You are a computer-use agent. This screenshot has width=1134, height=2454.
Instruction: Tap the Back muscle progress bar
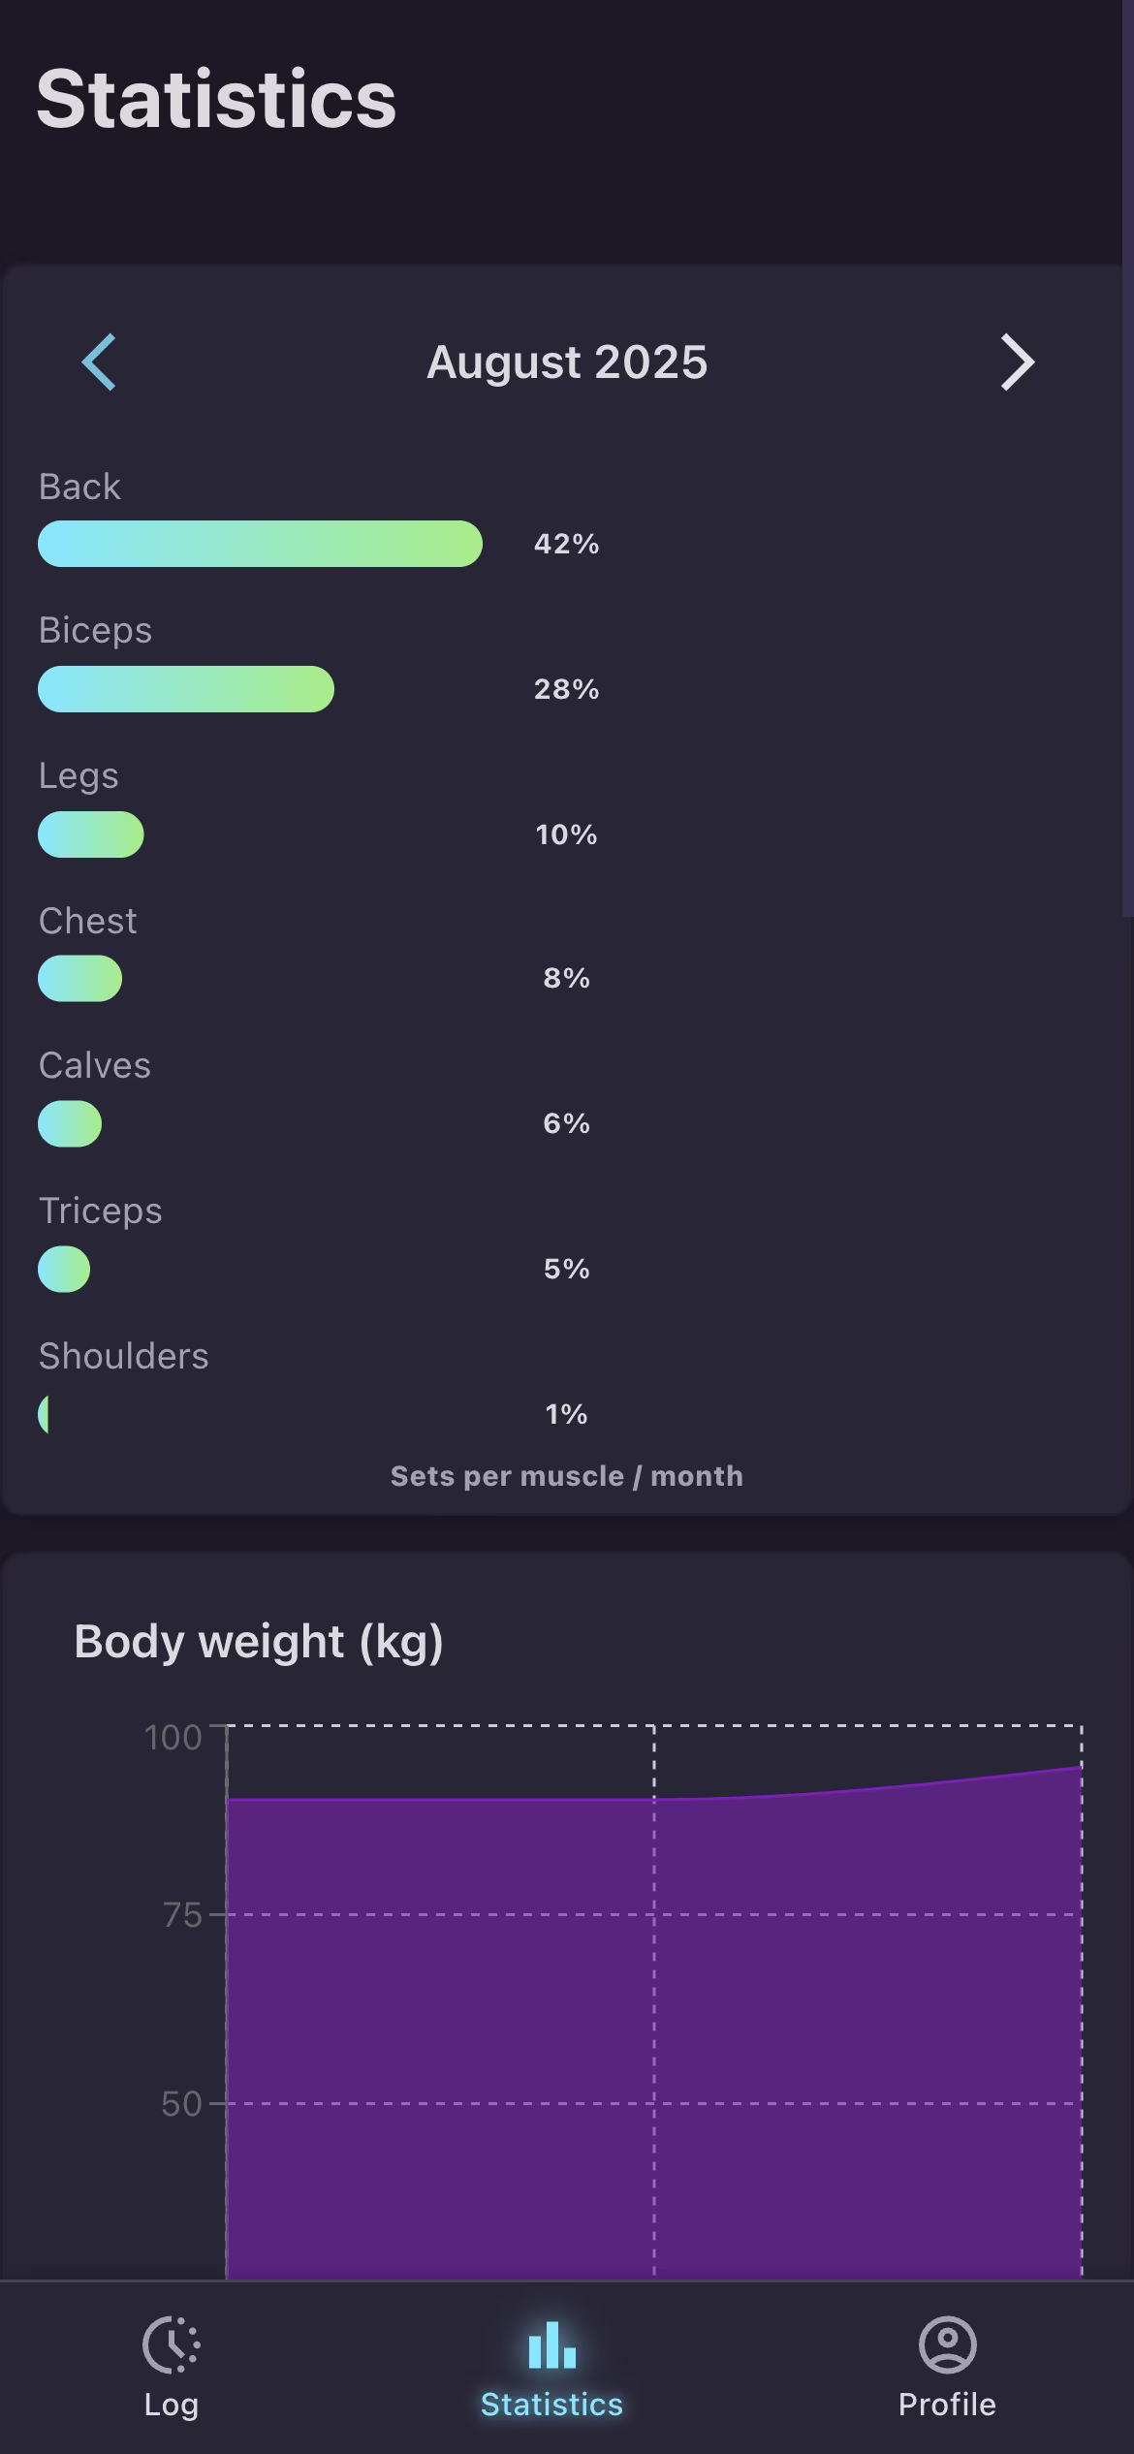click(260, 544)
